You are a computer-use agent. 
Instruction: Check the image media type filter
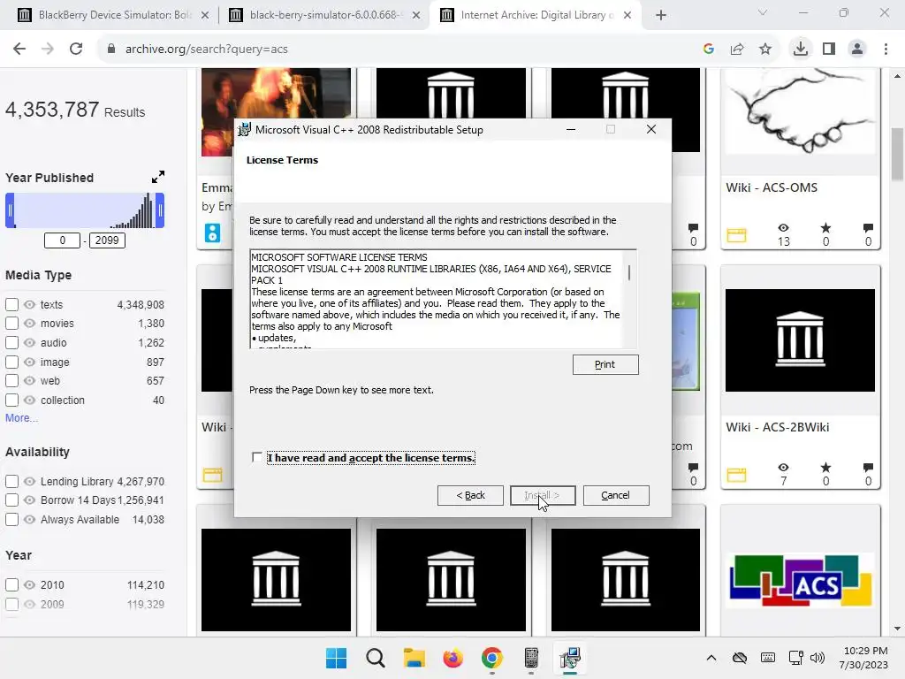pyautogui.click(x=11, y=362)
